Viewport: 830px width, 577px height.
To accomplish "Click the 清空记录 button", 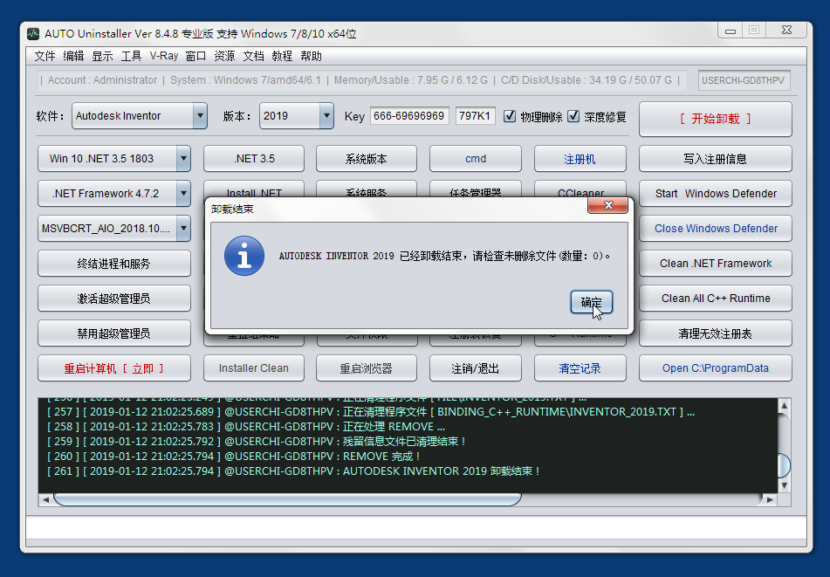I will tap(580, 367).
